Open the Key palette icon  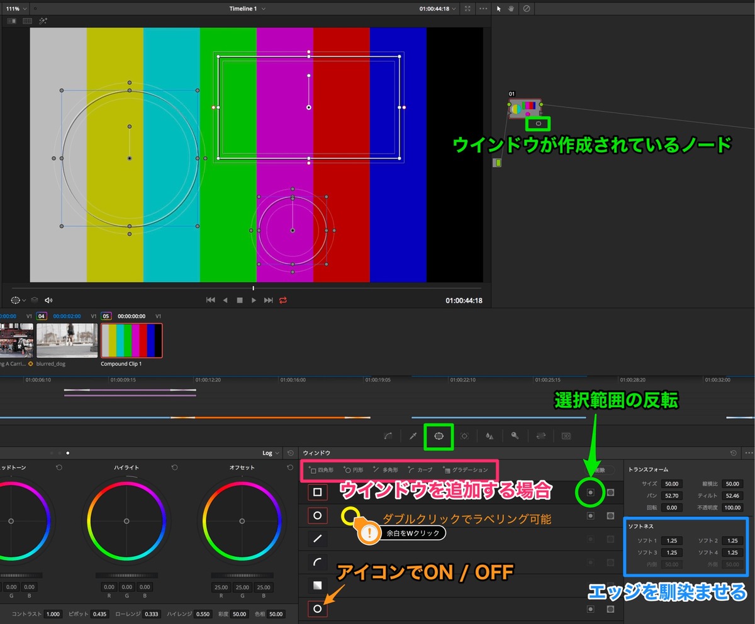pyautogui.click(x=515, y=435)
